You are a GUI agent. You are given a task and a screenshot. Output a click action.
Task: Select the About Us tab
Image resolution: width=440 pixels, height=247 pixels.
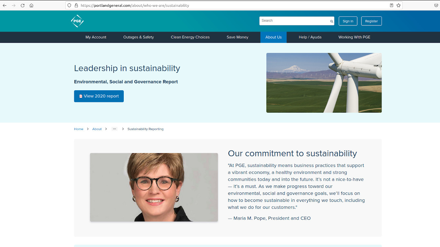click(x=273, y=37)
